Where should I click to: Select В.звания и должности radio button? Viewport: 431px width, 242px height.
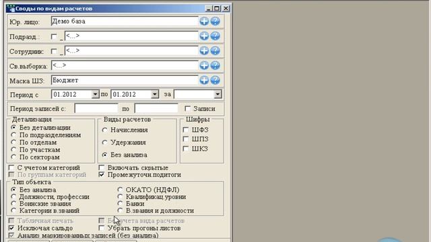pos(120,210)
